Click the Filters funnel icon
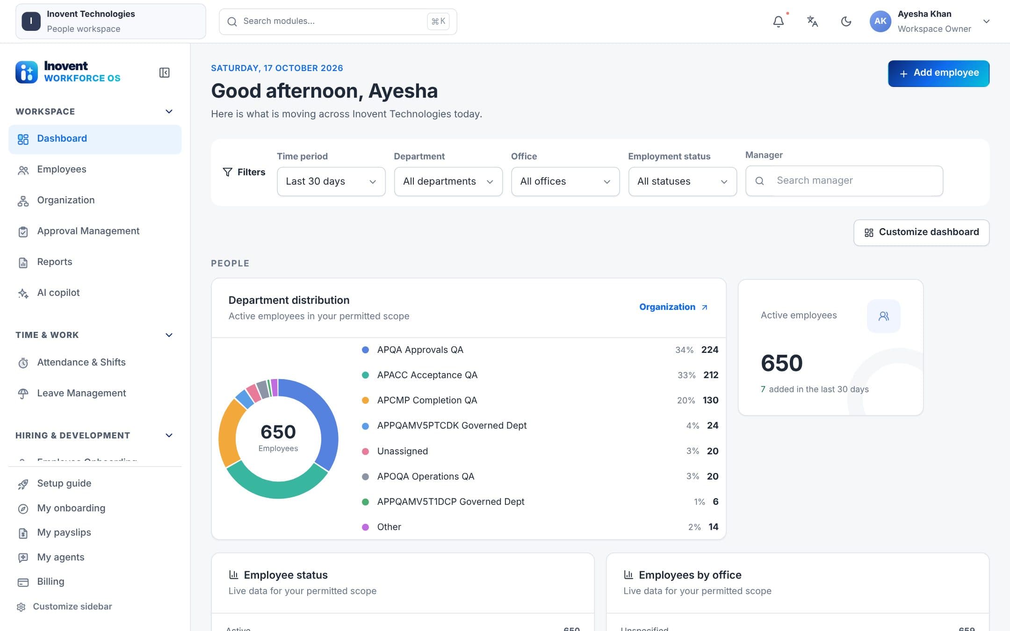The width and height of the screenshot is (1010, 631). tap(227, 172)
